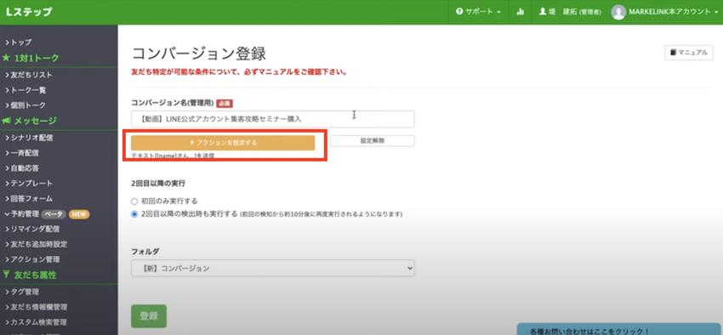Click the user icon next to 堤 建拓

click(x=543, y=12)
